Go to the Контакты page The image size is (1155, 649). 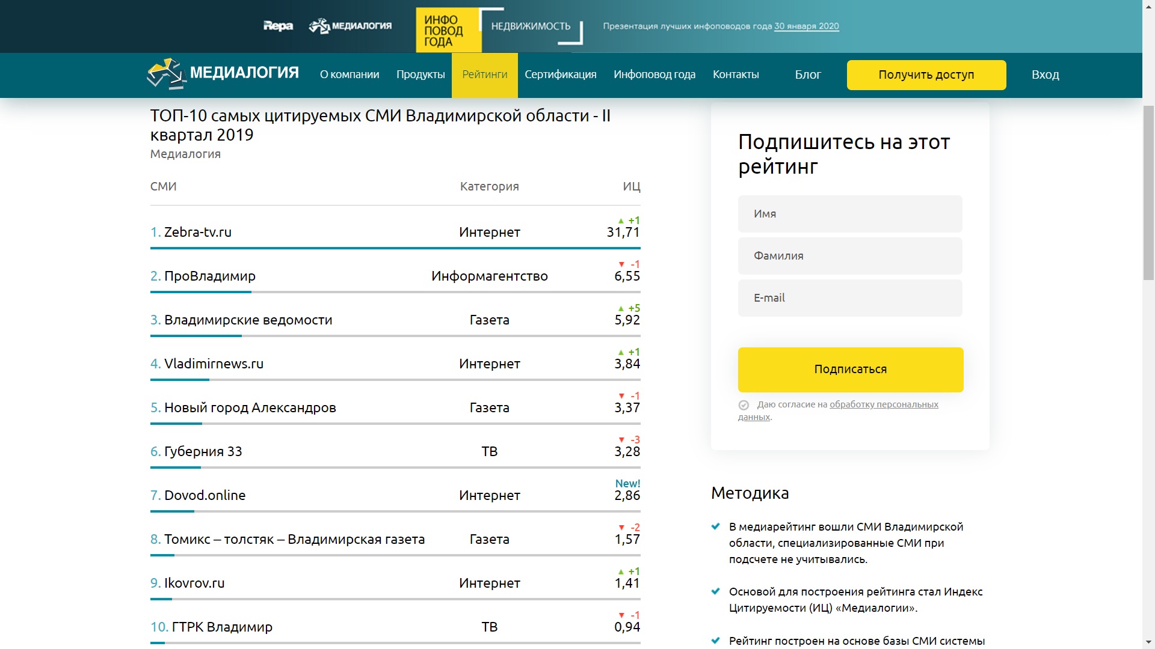[736, 75]
